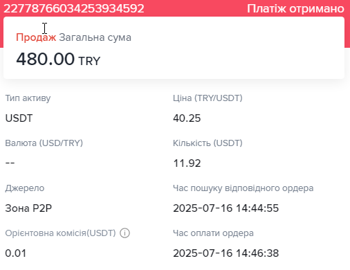Select the Зона P2P source value
This screenshot has height=270, width=350.
[28, 208]
